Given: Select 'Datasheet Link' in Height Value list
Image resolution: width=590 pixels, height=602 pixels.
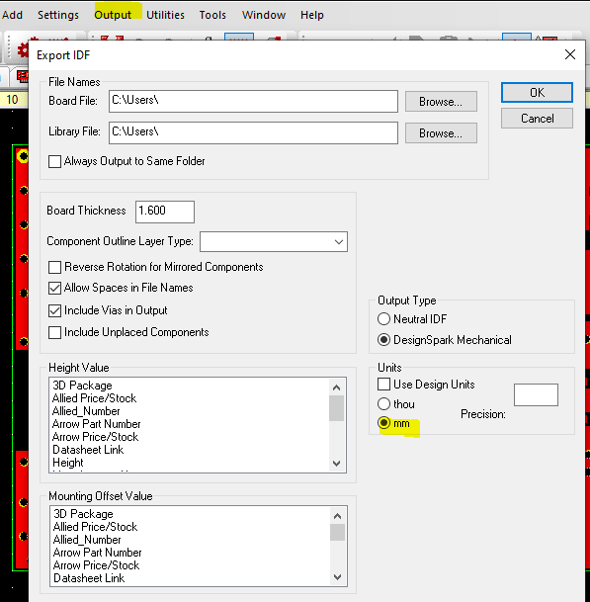Looking at the screenshot, I should click(x=88, y=450).
